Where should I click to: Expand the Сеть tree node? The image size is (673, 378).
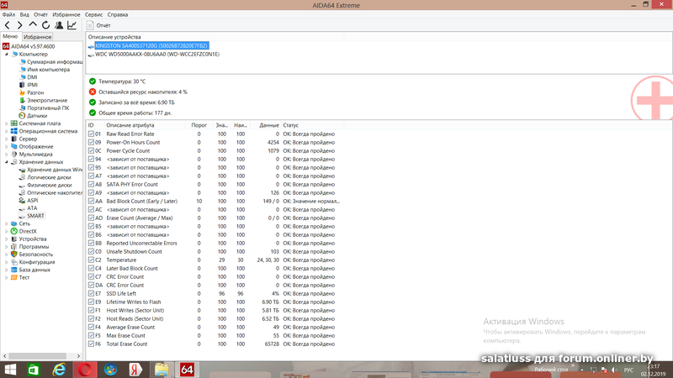pos(7,223)
